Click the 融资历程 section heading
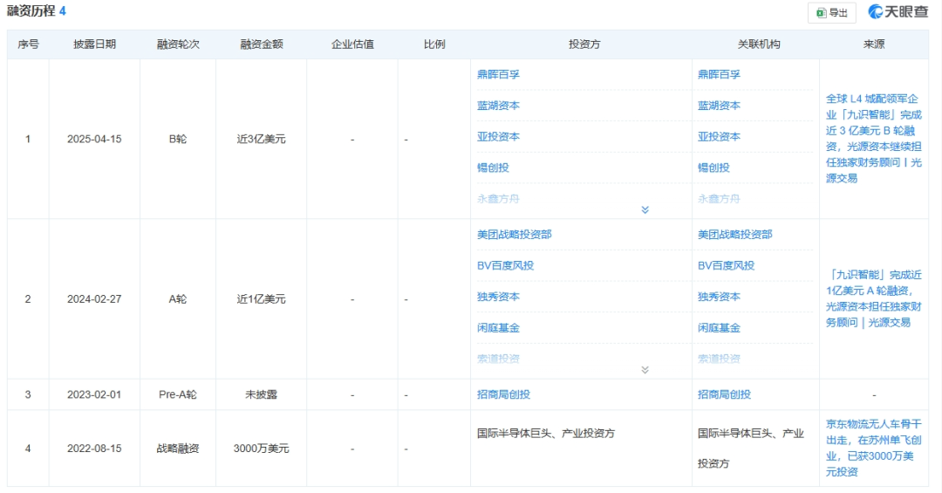 [x=31, y=11]
